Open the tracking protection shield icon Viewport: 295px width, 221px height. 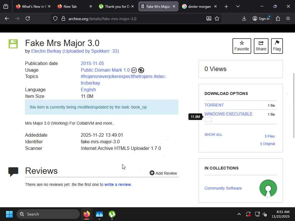pyautogui.click(x=55, y=19)
